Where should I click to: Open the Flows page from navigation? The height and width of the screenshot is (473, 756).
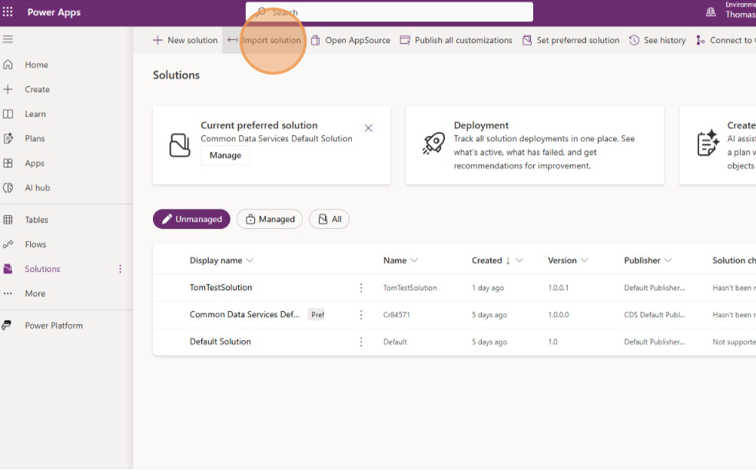click(x=35, y=244)
